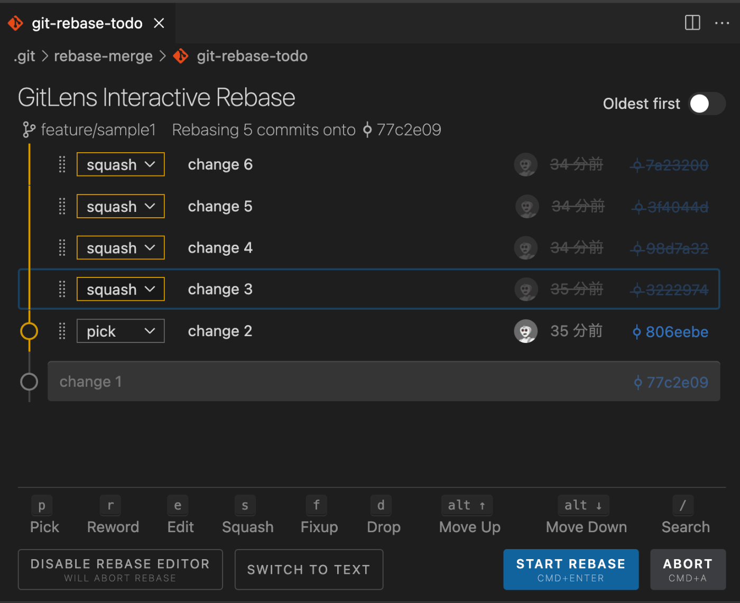740x603 pixels.
Task: Click the change 1 base commit row
Action: pyautogui.click(x=384, y=382)
